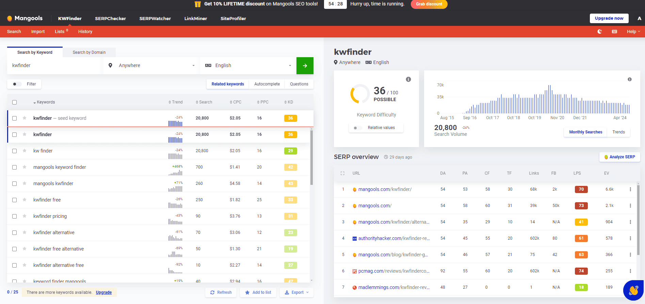The height and width of the screenshot is (304, 645).
Task: Open the Anywhere location dropdown
Action: pos(151,65)
